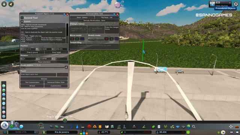Image resolution: width=240 pixels, height=135 pixels.
Task: Open the parks and plazas icon
Action: coord(119,127)
